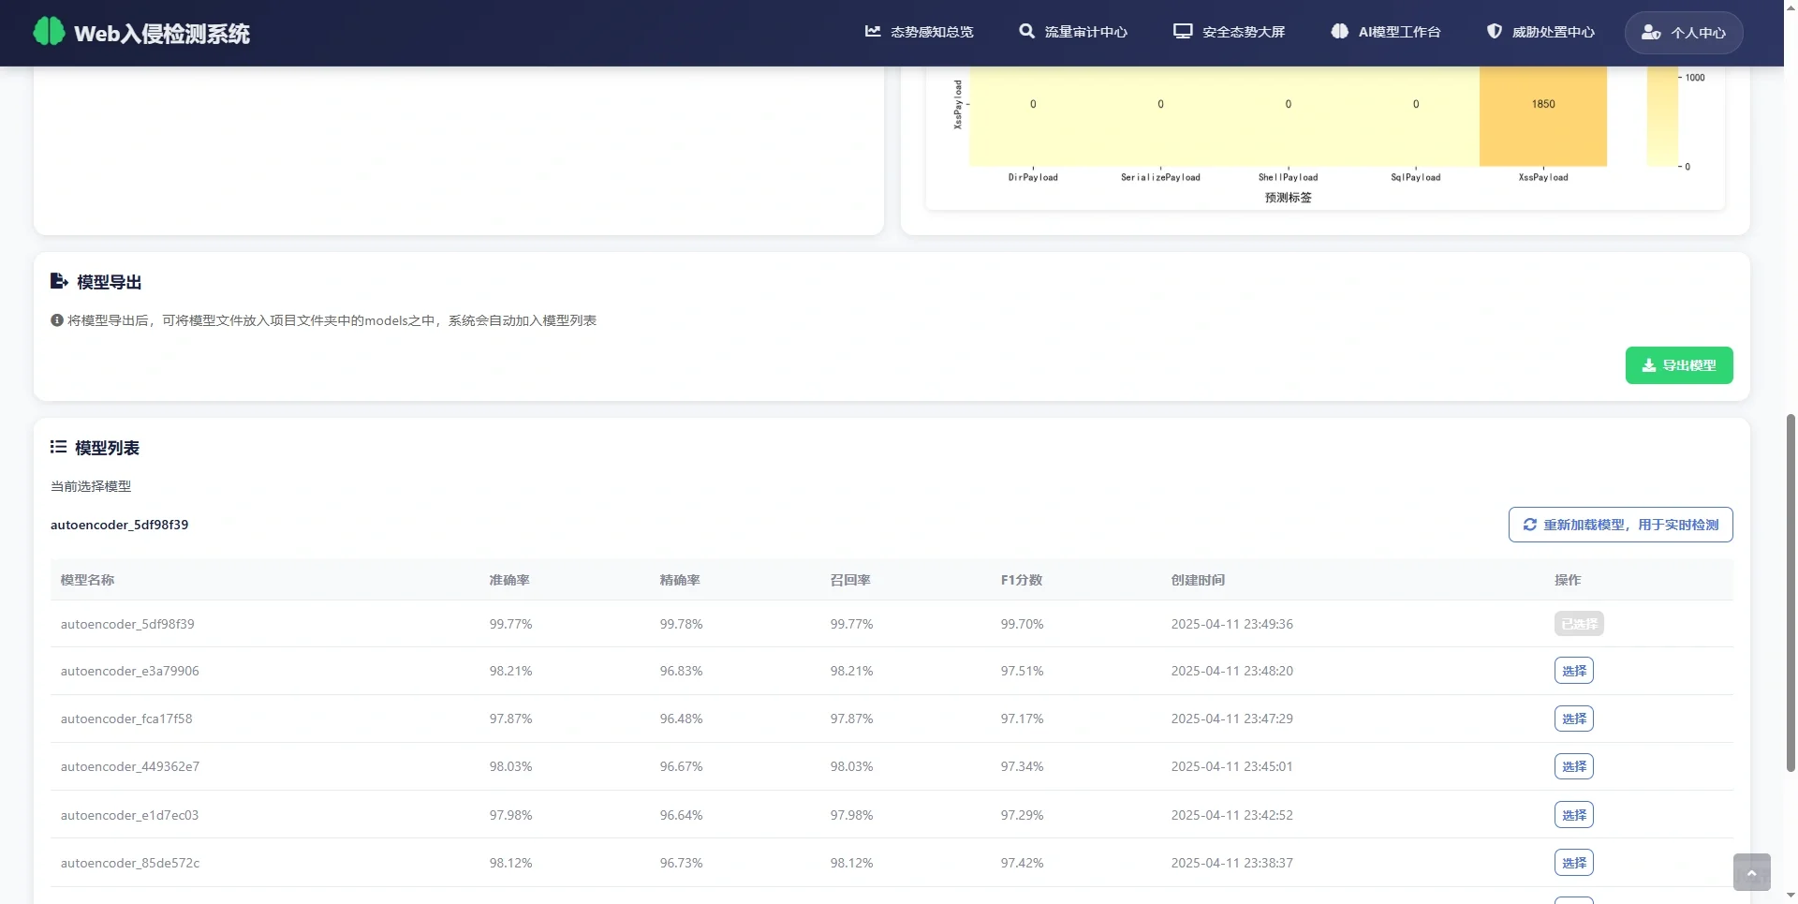Open 流量审计中心 navigation item
This screenshot has width=1798, height=904.
pos(1073,32)
